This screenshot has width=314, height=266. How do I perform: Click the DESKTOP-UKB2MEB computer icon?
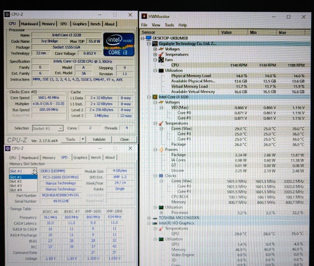(x=148, y=38)
